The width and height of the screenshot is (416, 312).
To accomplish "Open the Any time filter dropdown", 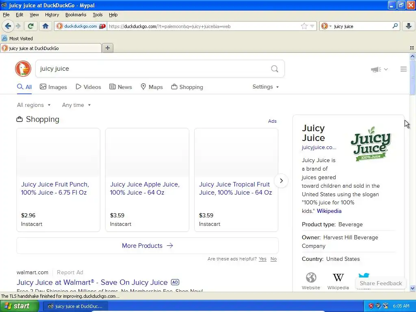I will coord(76,105).
